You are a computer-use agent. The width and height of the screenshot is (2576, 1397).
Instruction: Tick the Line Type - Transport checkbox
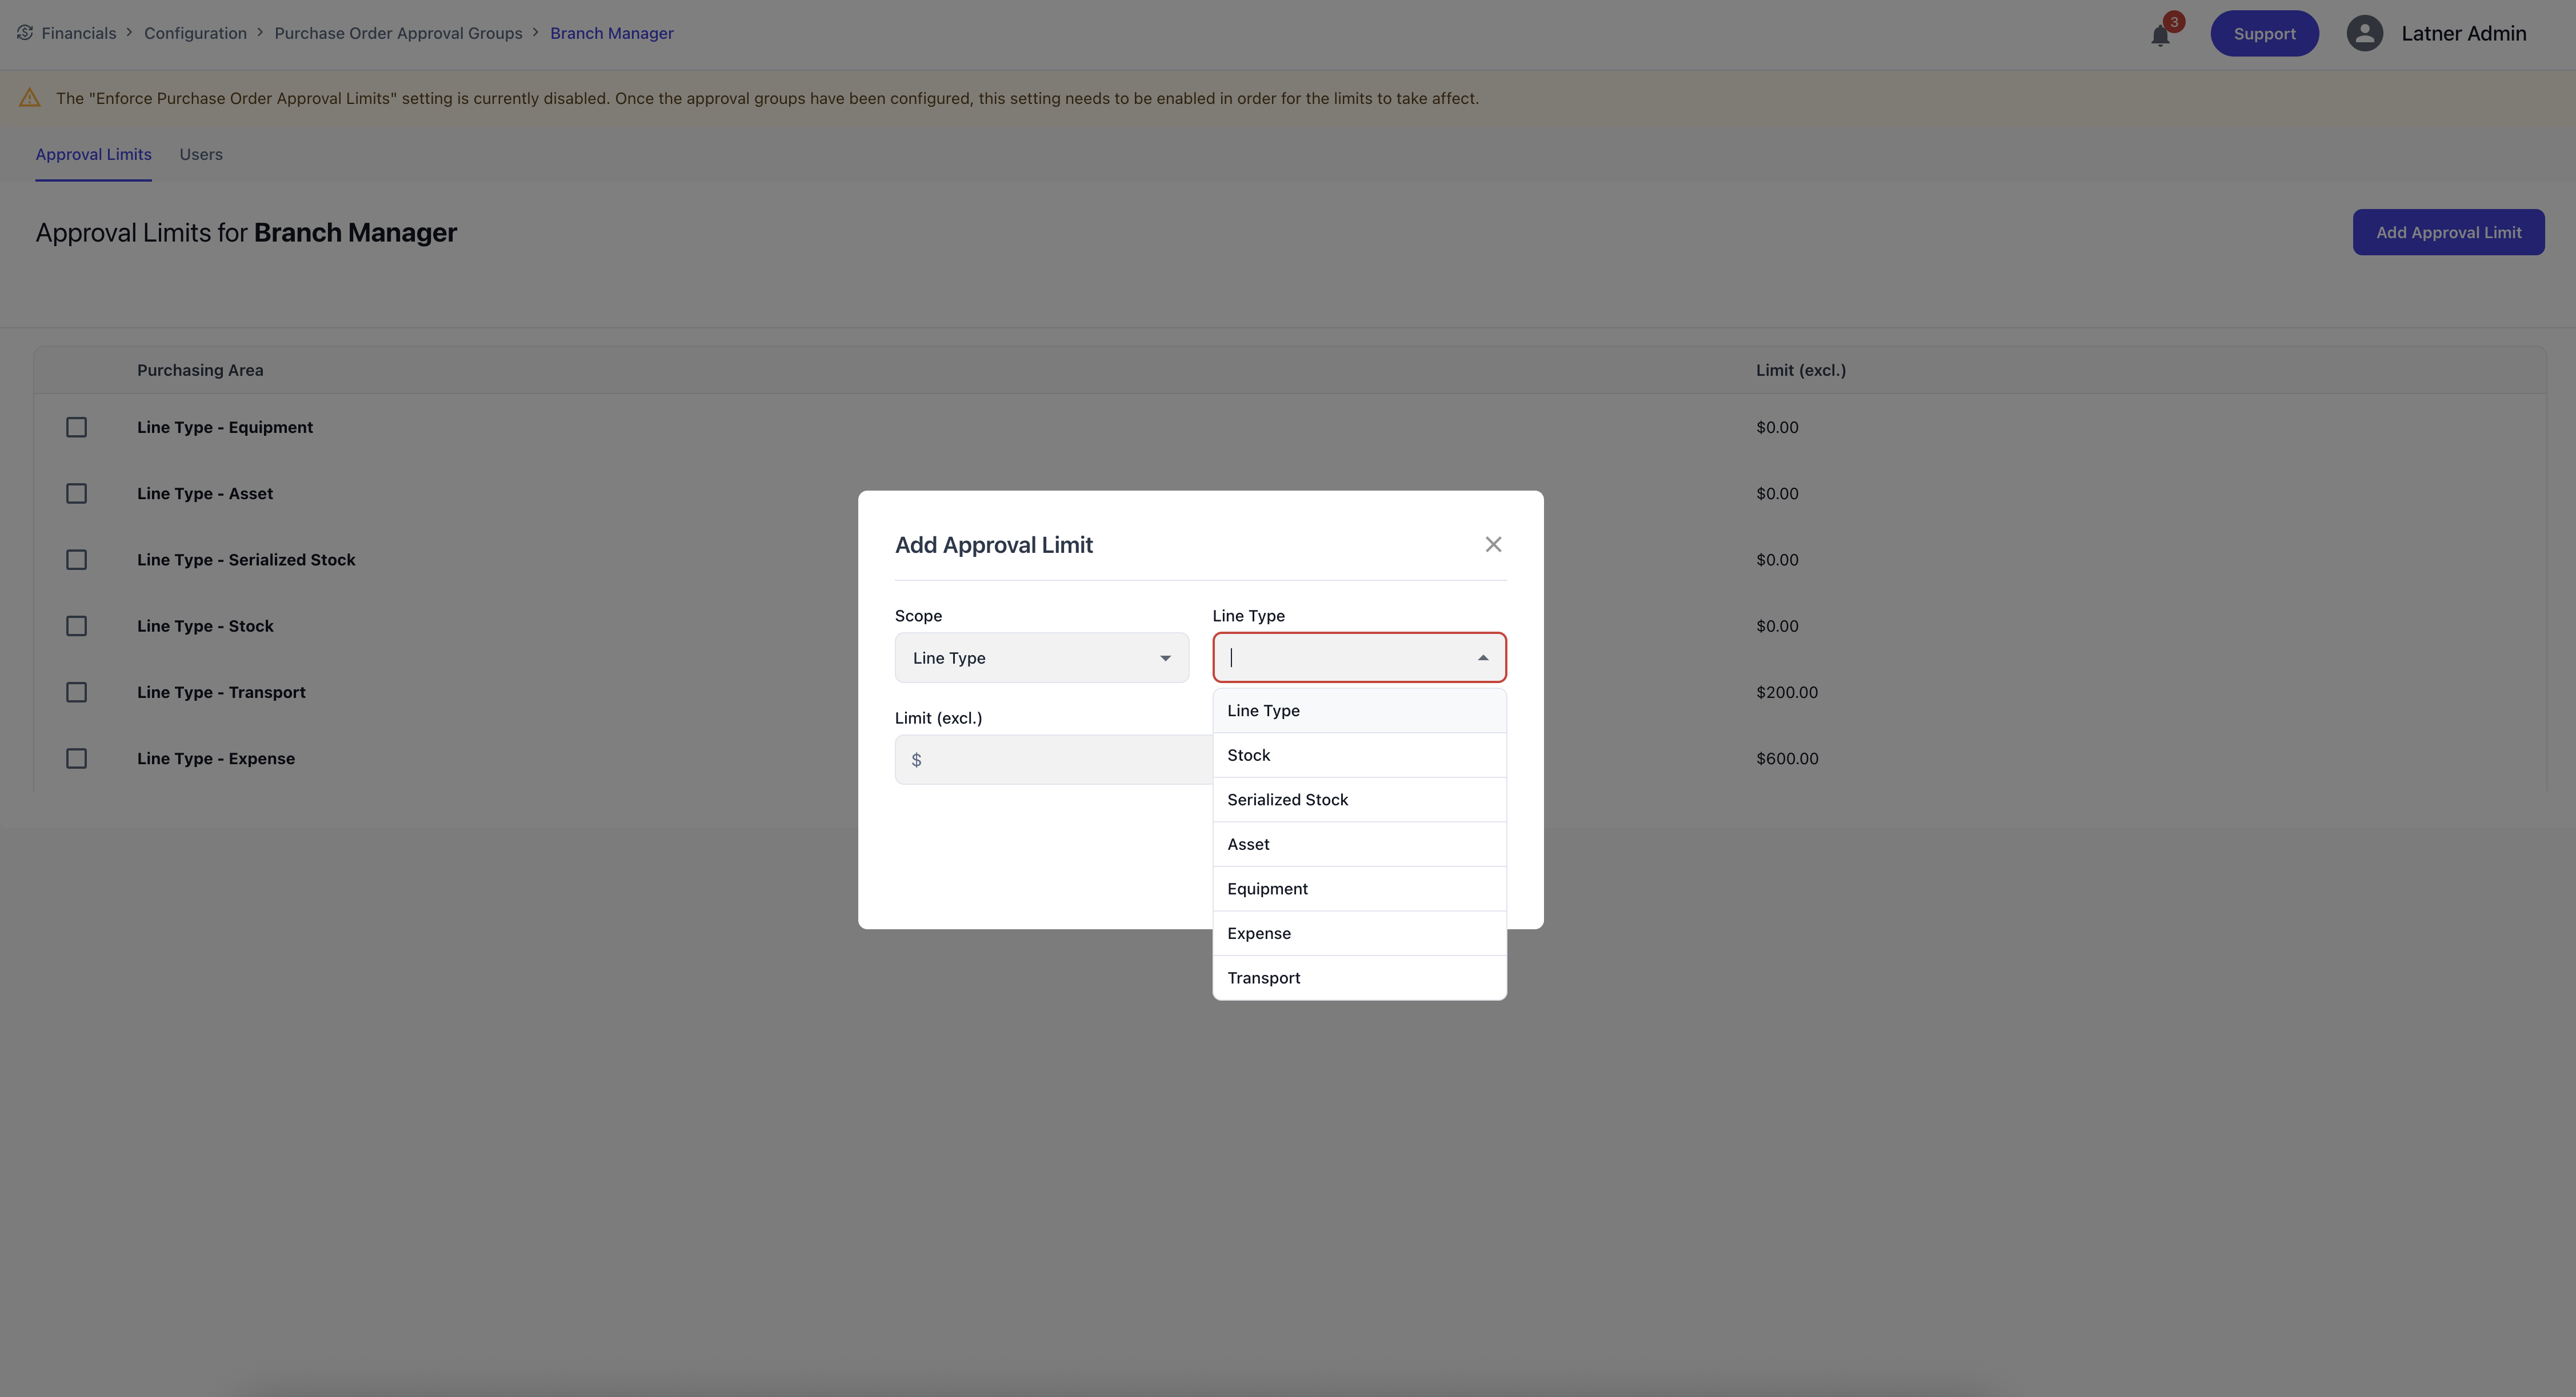[x=76, y=693]
